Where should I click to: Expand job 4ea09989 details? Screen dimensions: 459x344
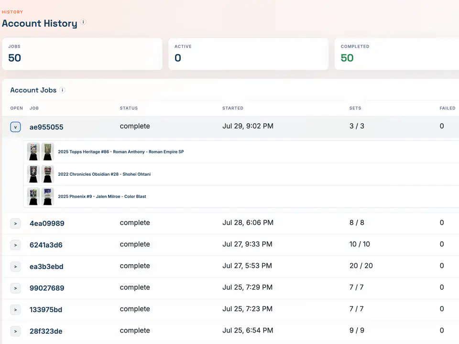pos(15,224)
